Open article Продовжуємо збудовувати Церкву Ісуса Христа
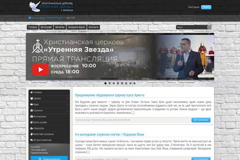Viewport: 240px width, 160px height. click(110, 95)
